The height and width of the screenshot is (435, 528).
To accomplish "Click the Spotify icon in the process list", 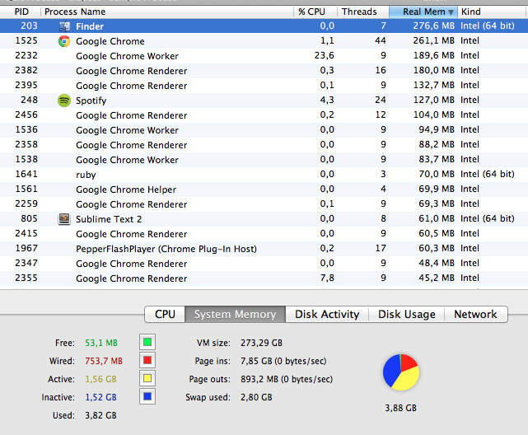I will click(x=64, y=101).
